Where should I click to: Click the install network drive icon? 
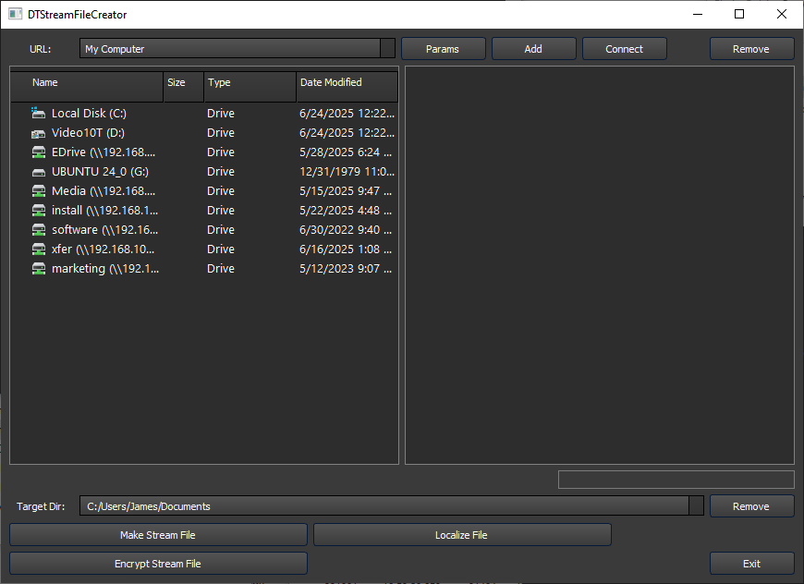click(39, 211)
